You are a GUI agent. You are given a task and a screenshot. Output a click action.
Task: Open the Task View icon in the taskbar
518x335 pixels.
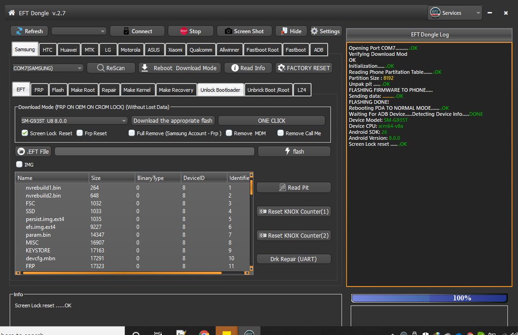[158, 333]
